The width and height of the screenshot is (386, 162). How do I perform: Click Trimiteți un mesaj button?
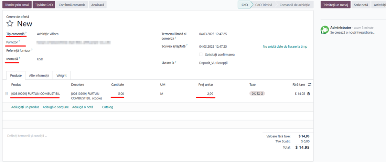335,5
